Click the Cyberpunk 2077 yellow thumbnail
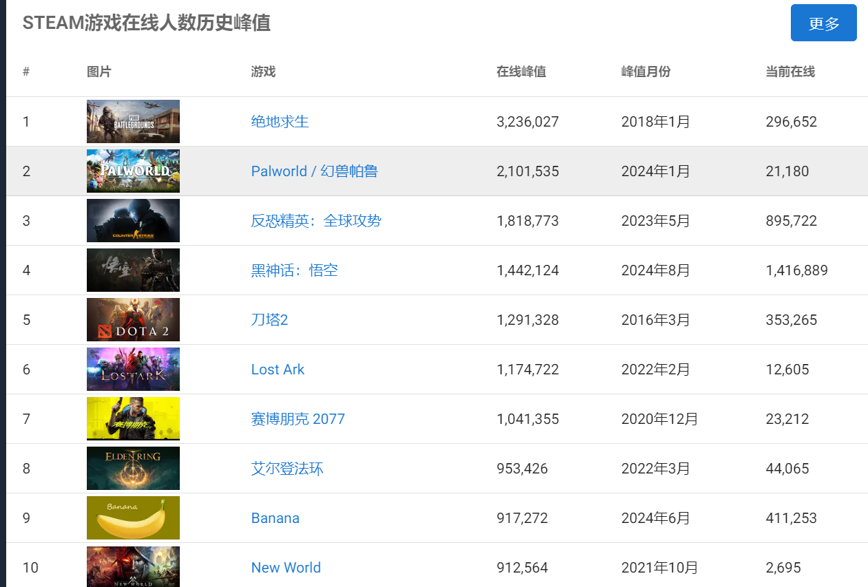The width and height of the screenshot is (868, 587). (x=133, y=419)
